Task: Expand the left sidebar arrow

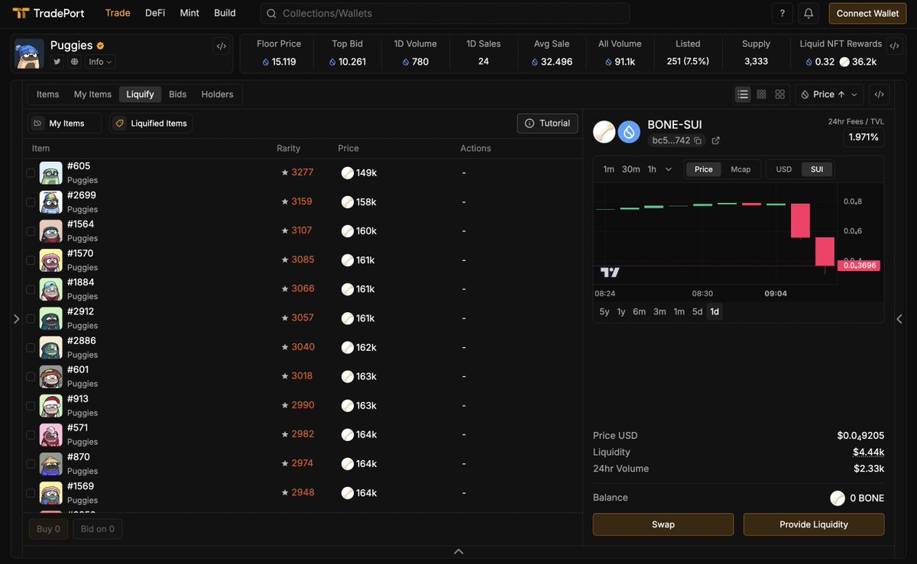Action: 16,319
